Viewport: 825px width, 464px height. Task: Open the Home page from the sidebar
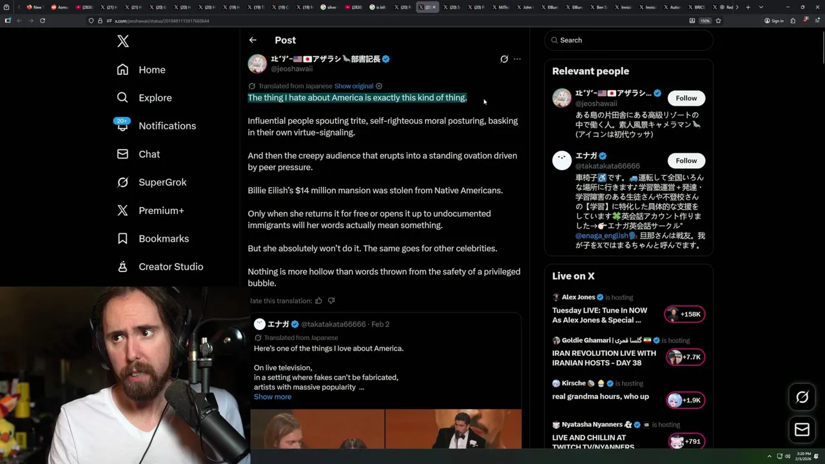click(141, 70)
